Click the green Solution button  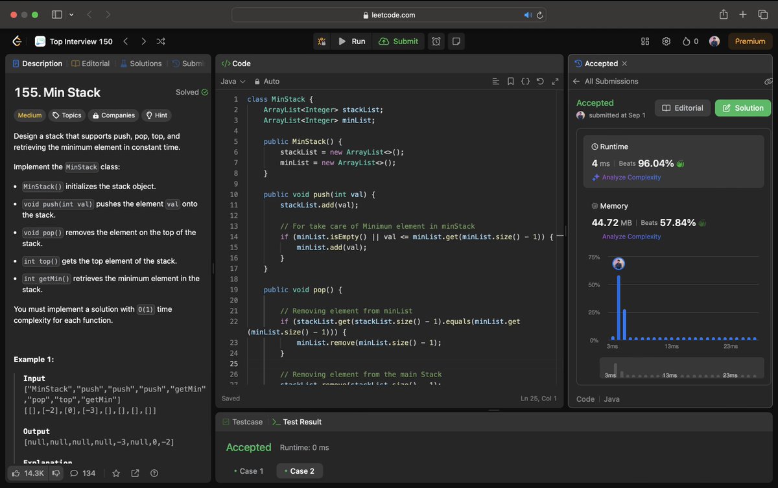click(x=743, y=108)
